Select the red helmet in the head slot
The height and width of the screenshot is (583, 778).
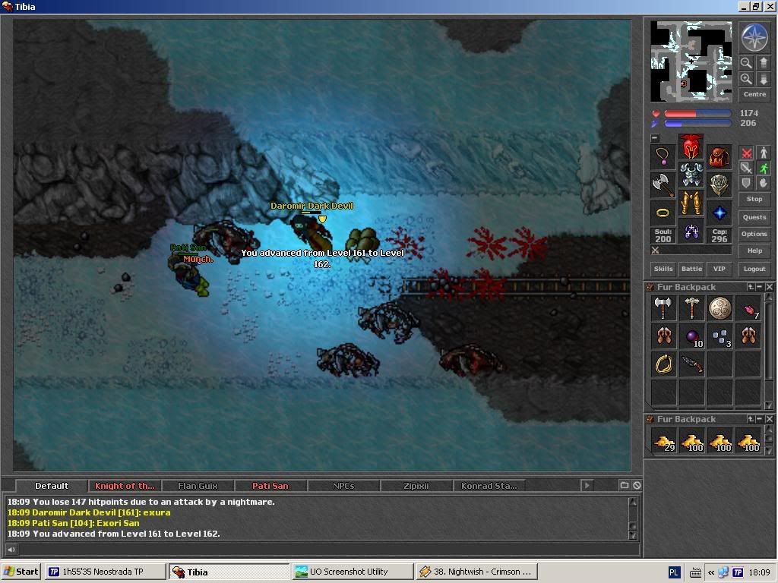pos(691,147)
